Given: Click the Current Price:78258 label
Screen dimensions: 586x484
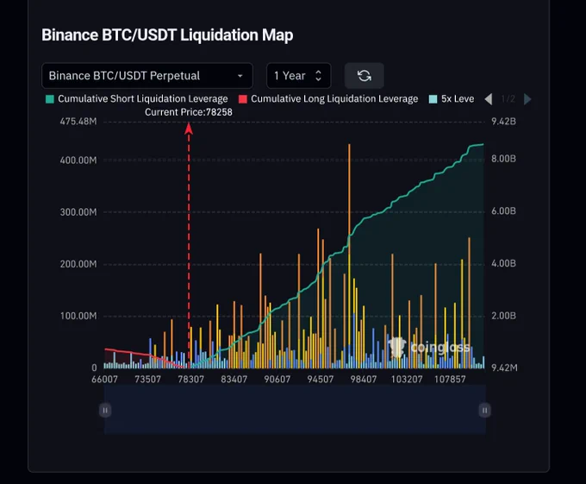Looking at the screenshot, I should (x=189, y=112).
